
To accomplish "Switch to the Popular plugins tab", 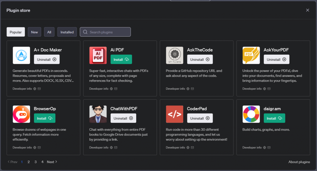I will [x=16, y=32].
